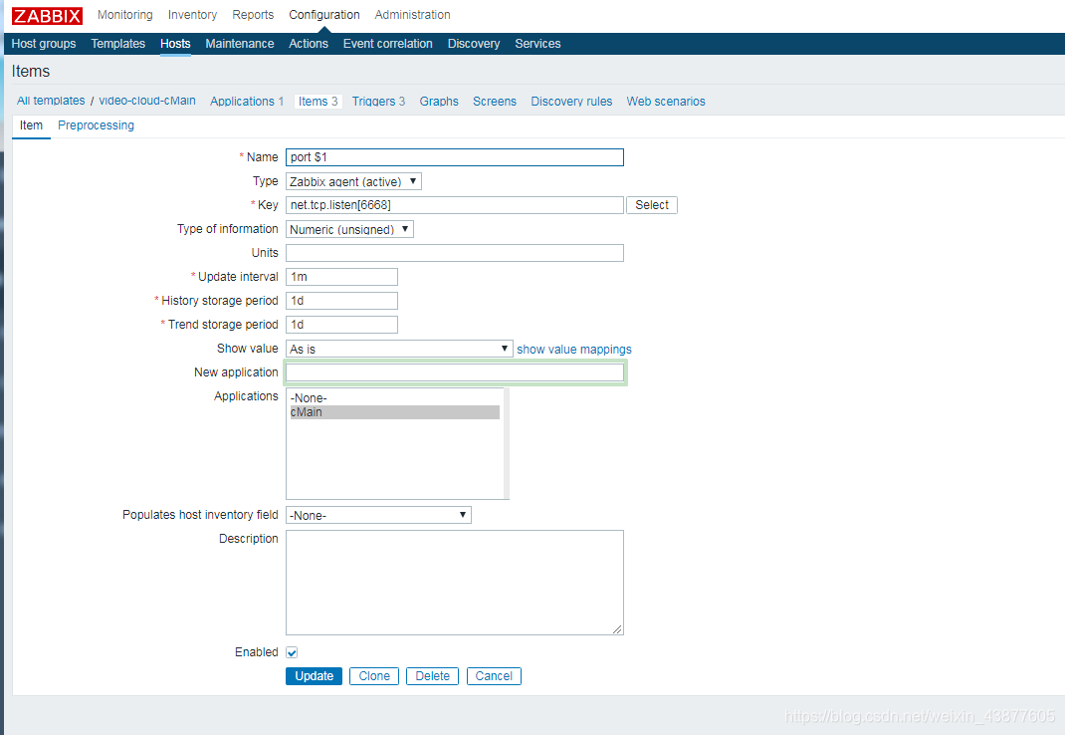Go to Event correlation submenu
Viewport: 1065px width, 735px height.
pyautogui.click(x=388, y=44)
